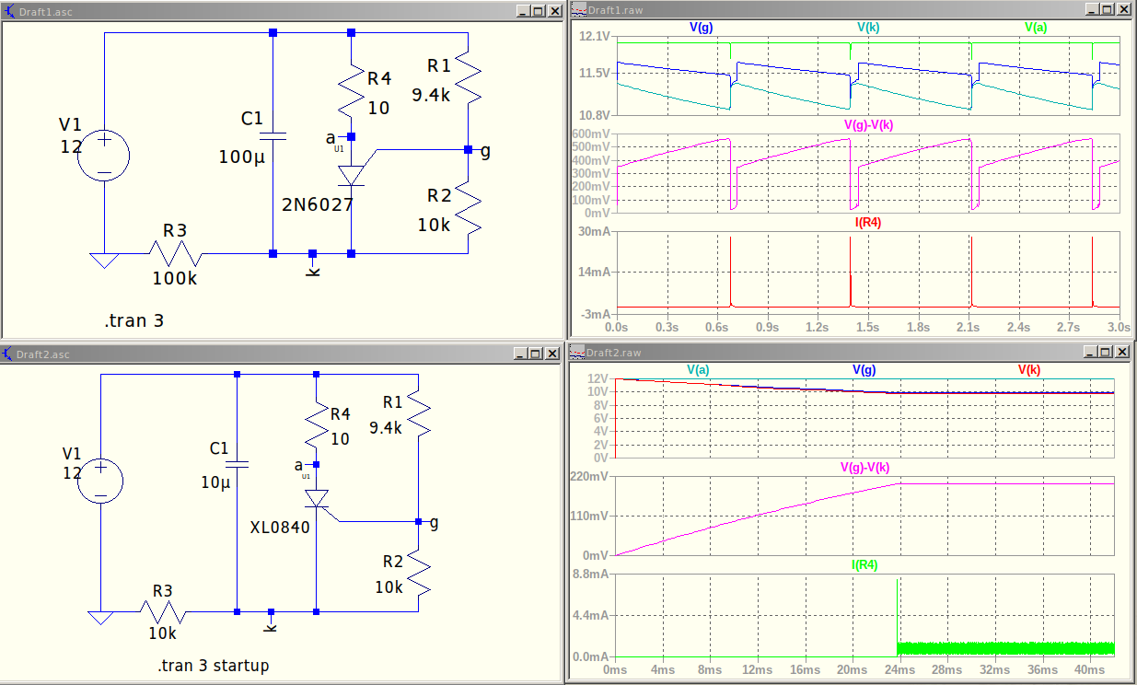Maximize the Draft1.raw waveform window
The height and width of the screenshot is (685, 1137).
(1107, 10)
